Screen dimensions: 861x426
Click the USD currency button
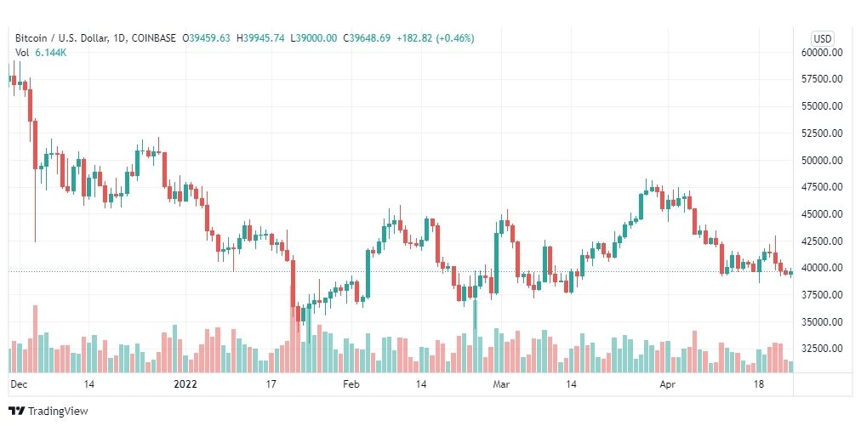tap(822, 39)
